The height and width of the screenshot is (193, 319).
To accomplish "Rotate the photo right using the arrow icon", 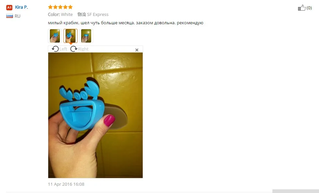I will (74, 49).
